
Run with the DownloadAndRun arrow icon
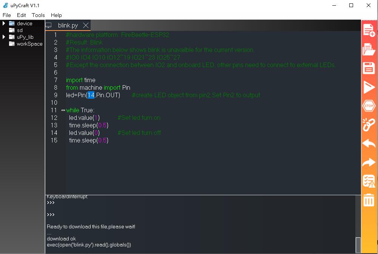(369, 87)
